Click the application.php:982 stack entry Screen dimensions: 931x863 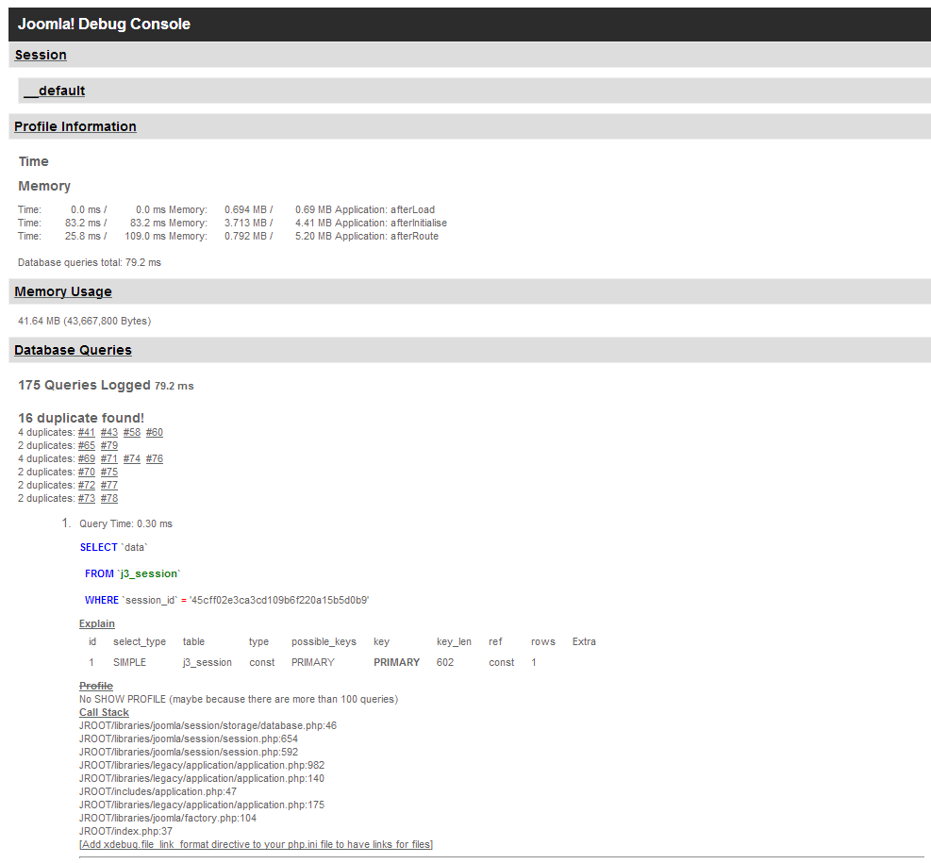coord(202,765)
